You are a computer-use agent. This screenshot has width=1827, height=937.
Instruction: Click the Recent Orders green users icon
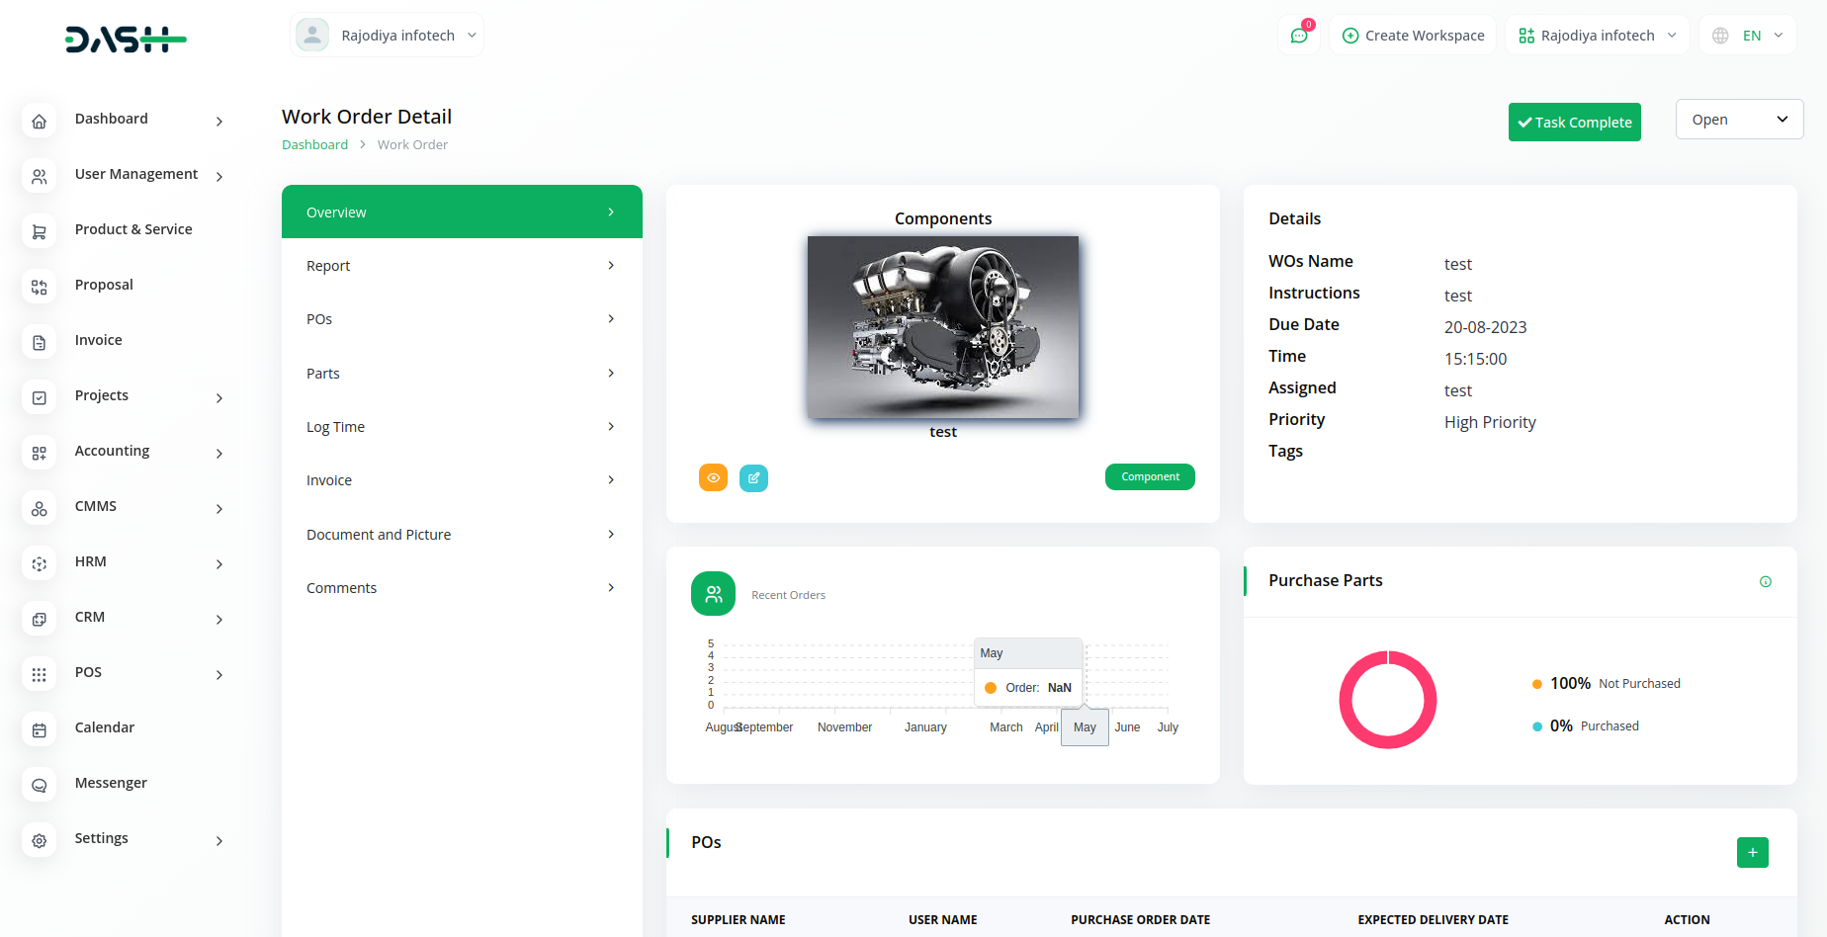(713, 594)
